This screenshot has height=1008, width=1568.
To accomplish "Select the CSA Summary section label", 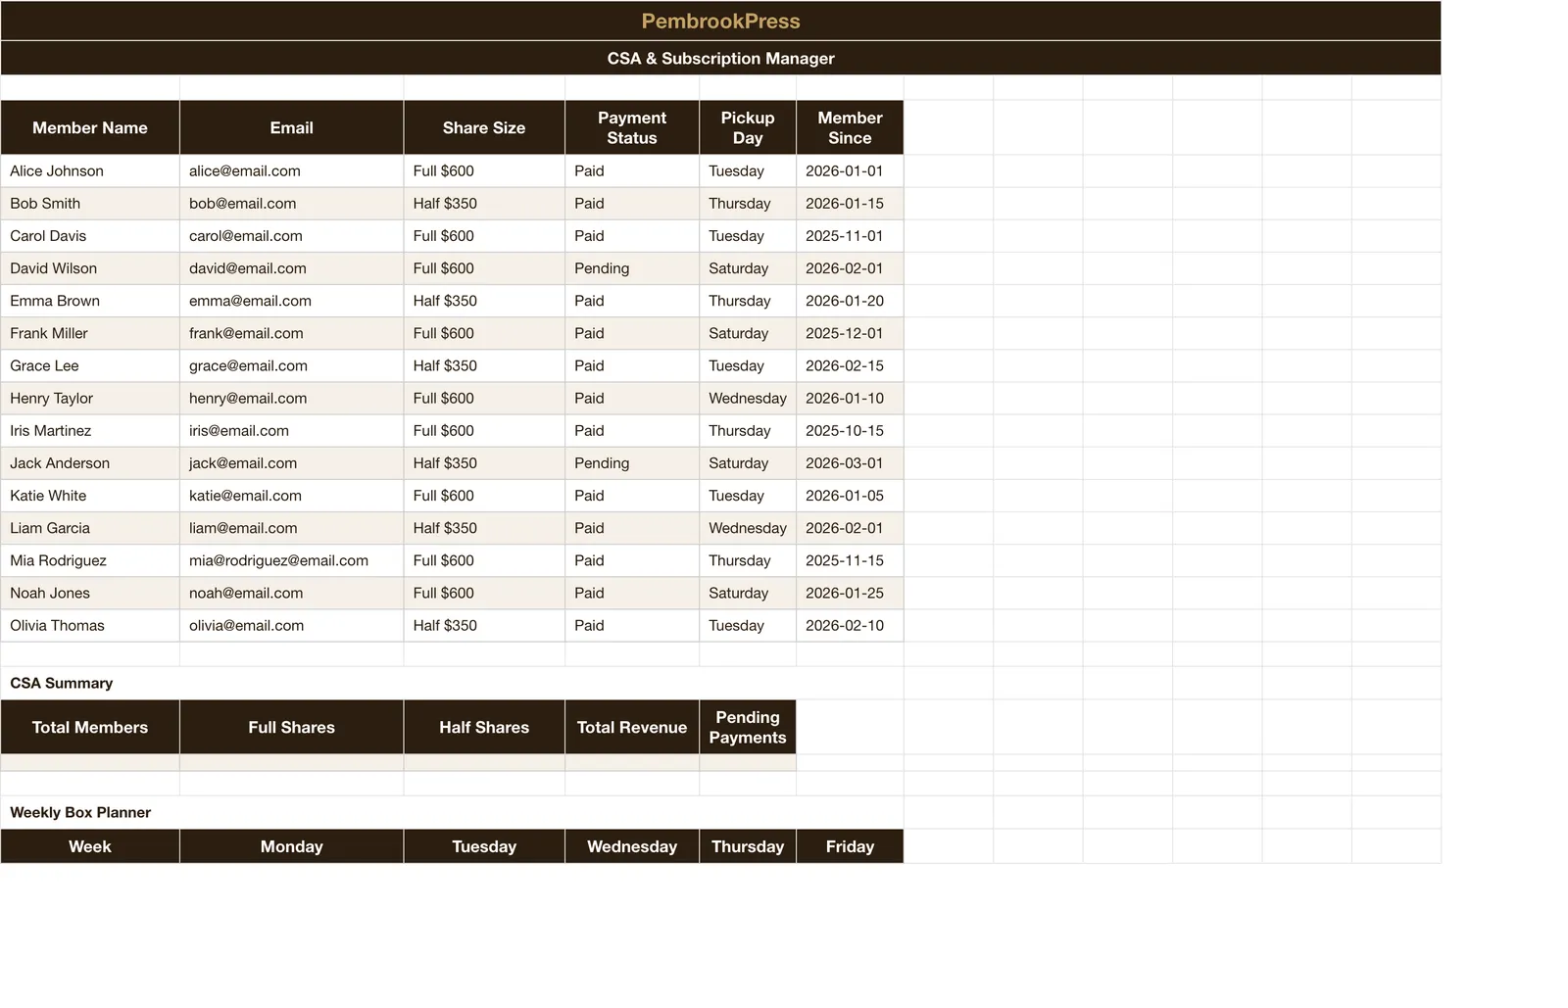I will point(61,683).
